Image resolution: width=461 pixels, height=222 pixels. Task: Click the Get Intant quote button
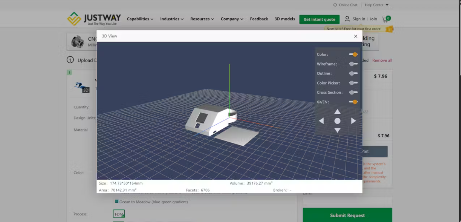[319, 19]
